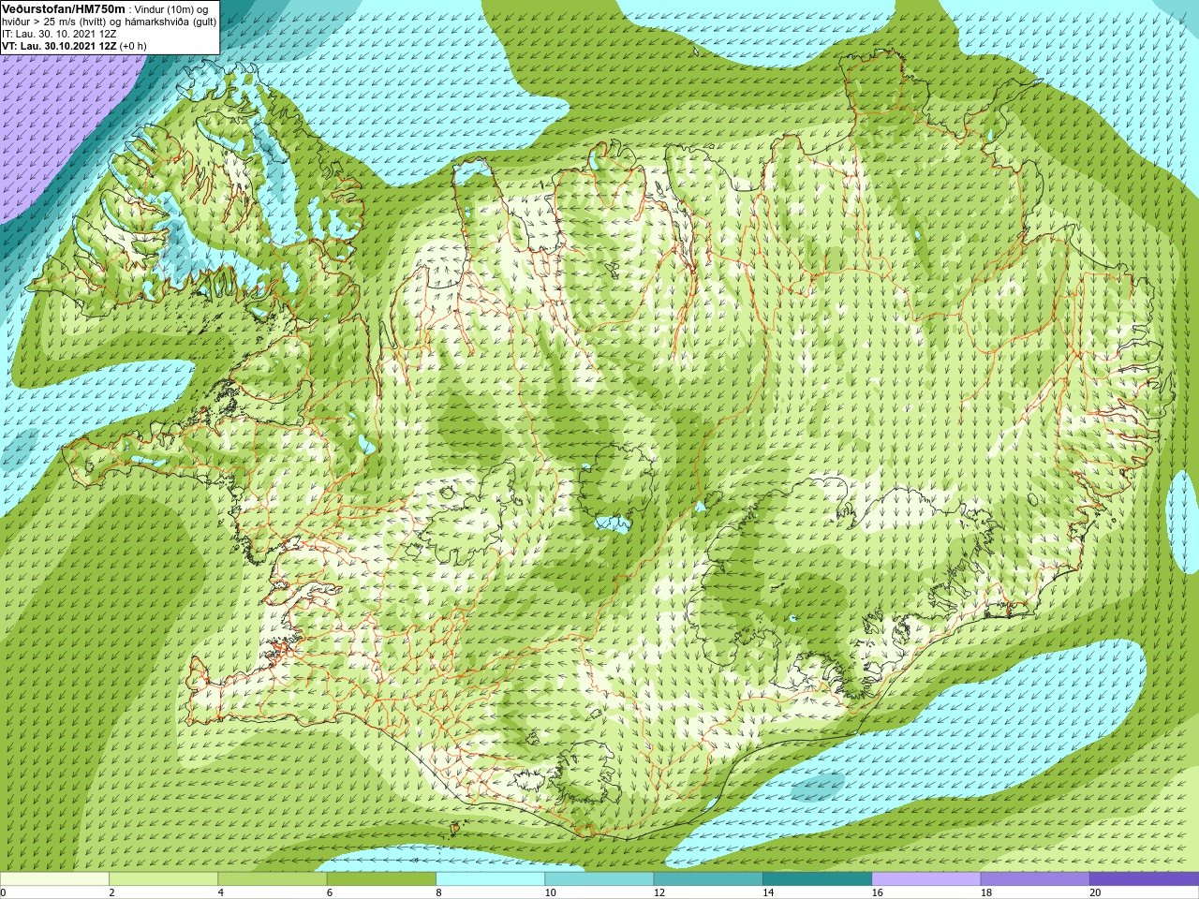Click the scale label "16"
This screenshot has width=1199, height=899.
(877, 892)
